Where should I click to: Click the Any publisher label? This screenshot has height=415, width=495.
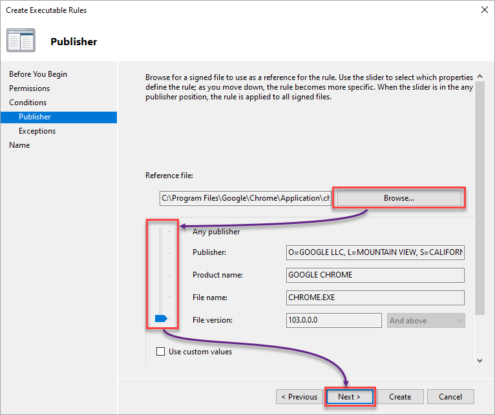[216, 232]
